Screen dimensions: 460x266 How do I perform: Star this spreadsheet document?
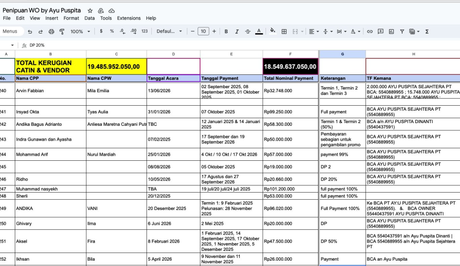(x=90, y=10)
